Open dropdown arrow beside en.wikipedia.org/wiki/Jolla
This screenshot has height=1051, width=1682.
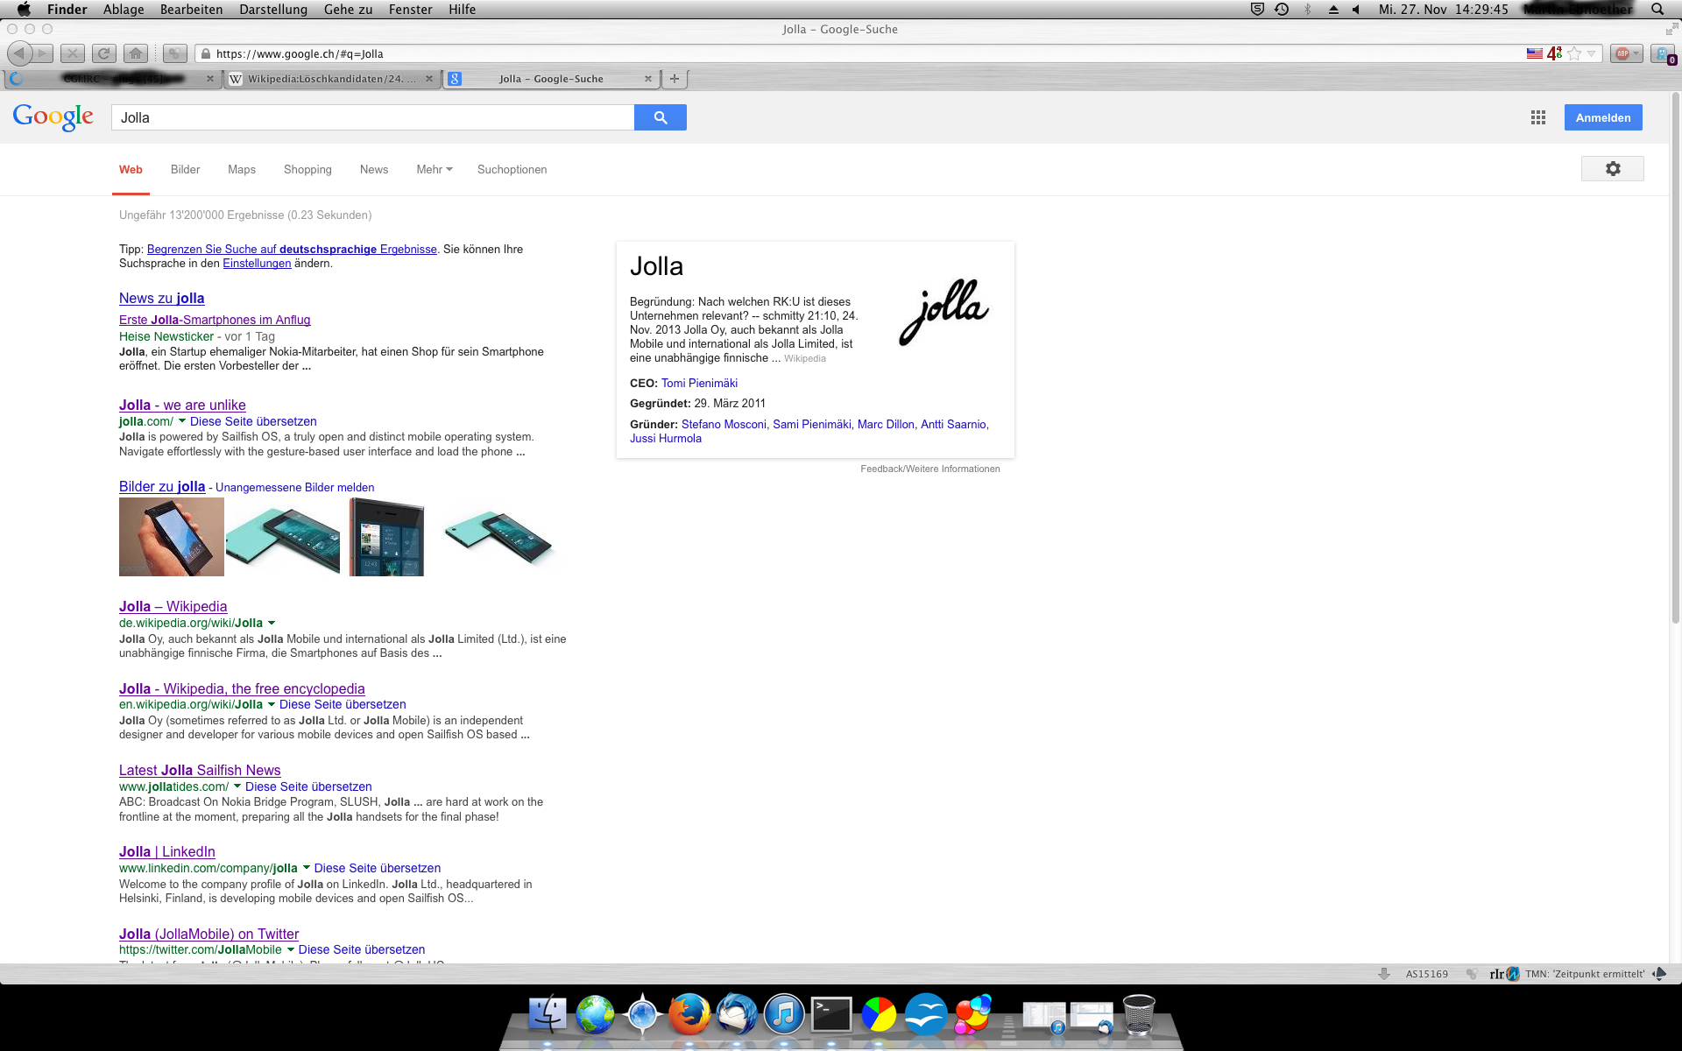click(x=272, y=704)
